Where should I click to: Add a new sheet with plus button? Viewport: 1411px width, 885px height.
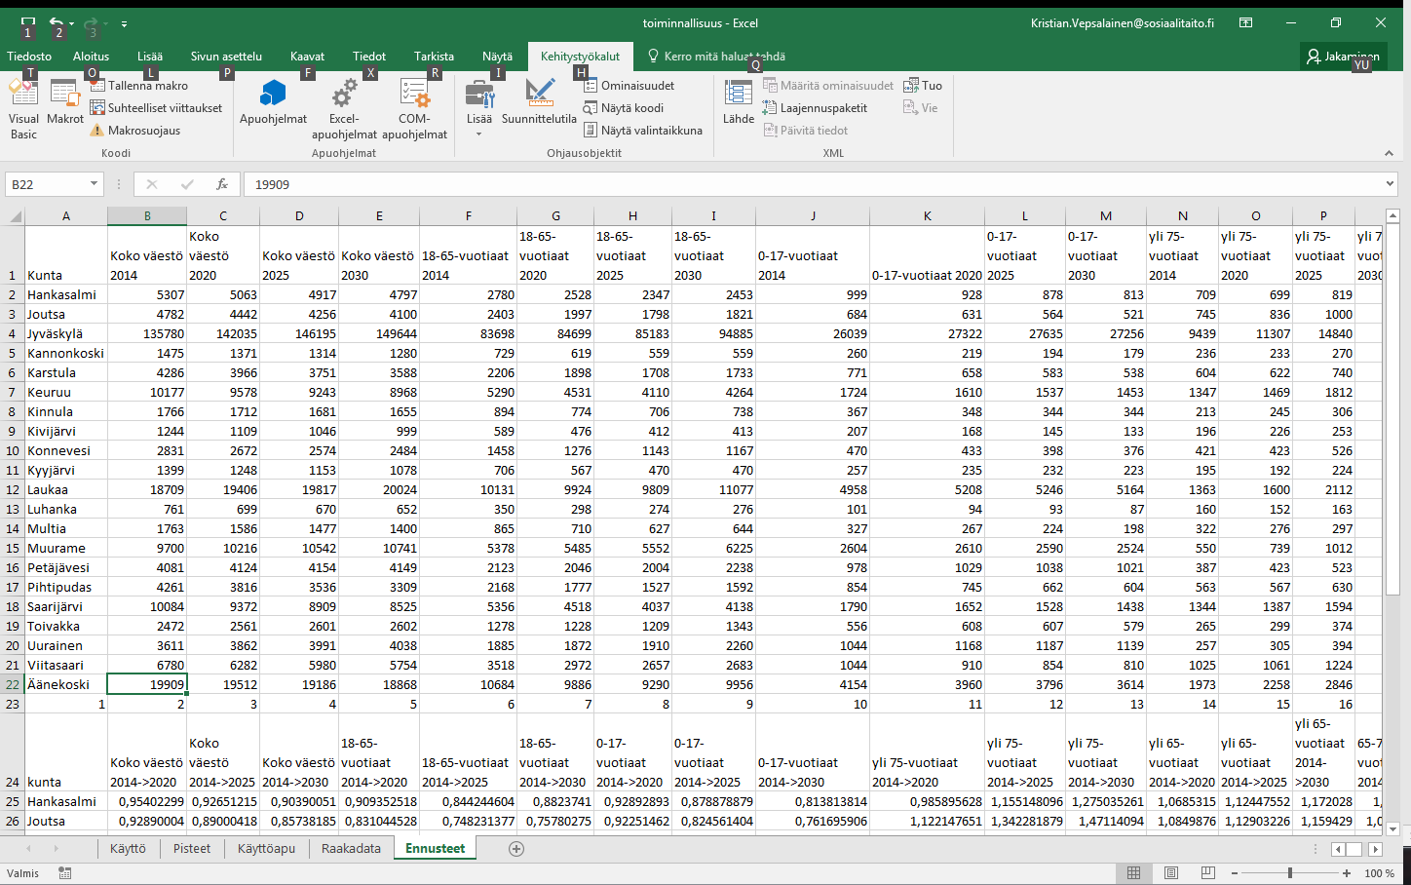click(x=516, y=849)
